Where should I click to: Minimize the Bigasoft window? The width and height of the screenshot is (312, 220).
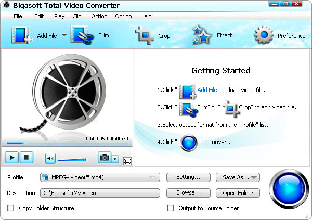(x=275, y=4)
